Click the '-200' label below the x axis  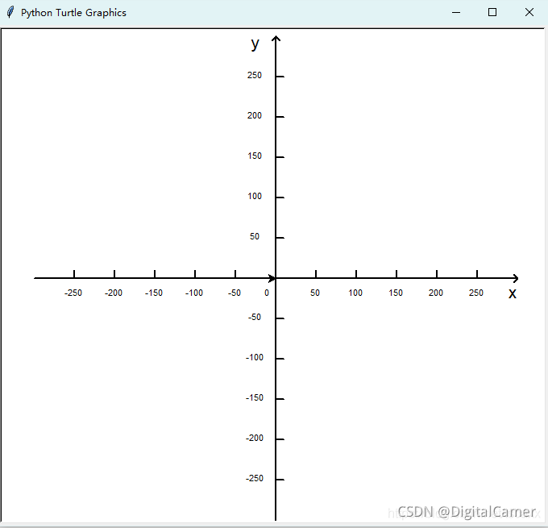pyautogui.click(x=114, y=293)
